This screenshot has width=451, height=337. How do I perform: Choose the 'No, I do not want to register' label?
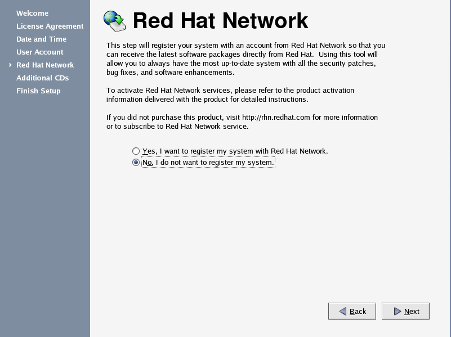click(x=208, y=163)
